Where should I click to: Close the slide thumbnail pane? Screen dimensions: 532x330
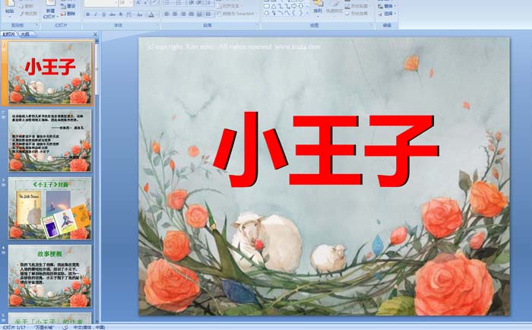[96, 34]
